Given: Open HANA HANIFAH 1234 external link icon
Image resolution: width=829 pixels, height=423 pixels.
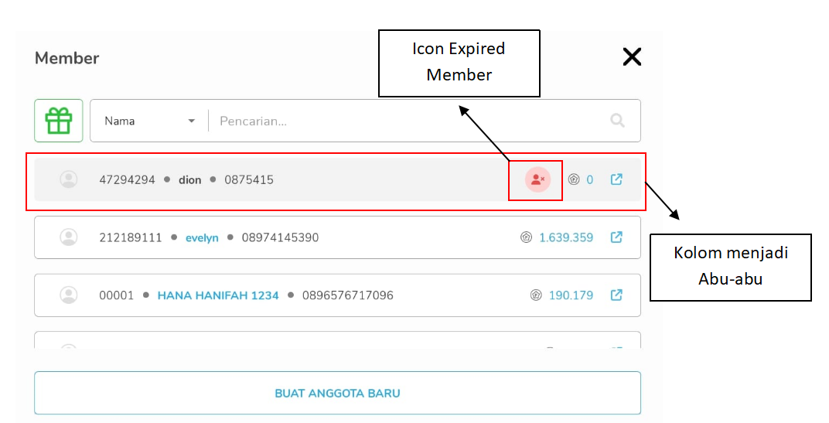Looking at the screenshot, I should 616,295.
